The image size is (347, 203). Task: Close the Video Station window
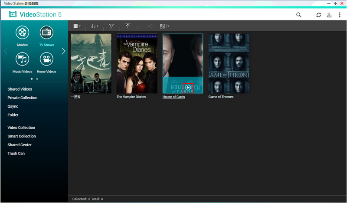(342, 3)
